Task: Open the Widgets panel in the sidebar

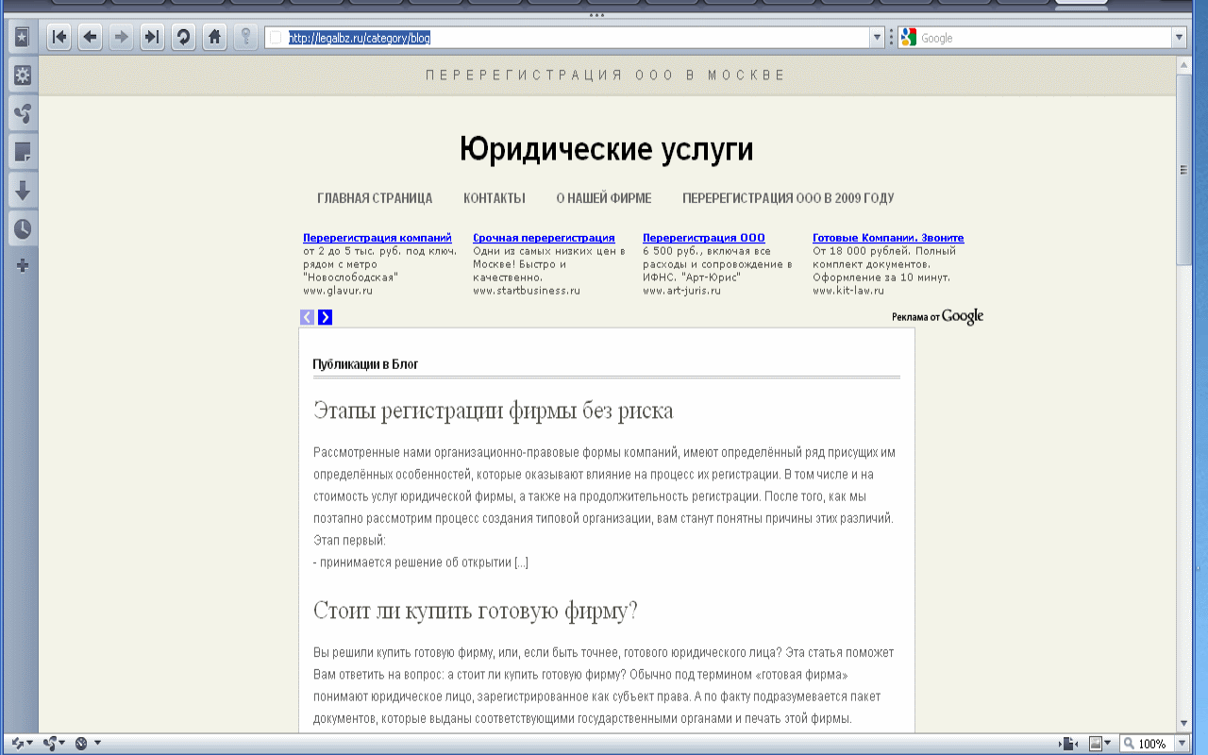Action: click(22, 75)
